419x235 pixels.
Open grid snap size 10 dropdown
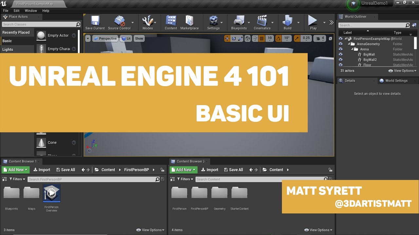pyautogui.click(x=270, y=39)
